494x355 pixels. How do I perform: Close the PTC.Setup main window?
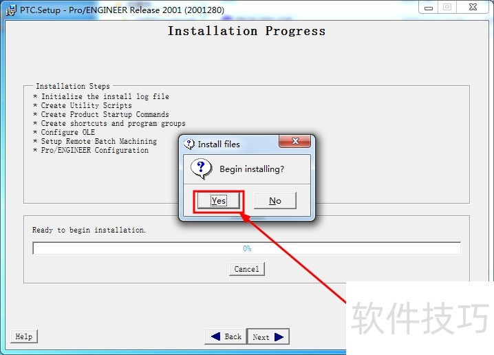[473, 8]
